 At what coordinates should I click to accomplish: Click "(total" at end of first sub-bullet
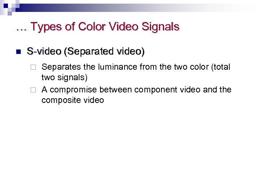pos(220,67)
